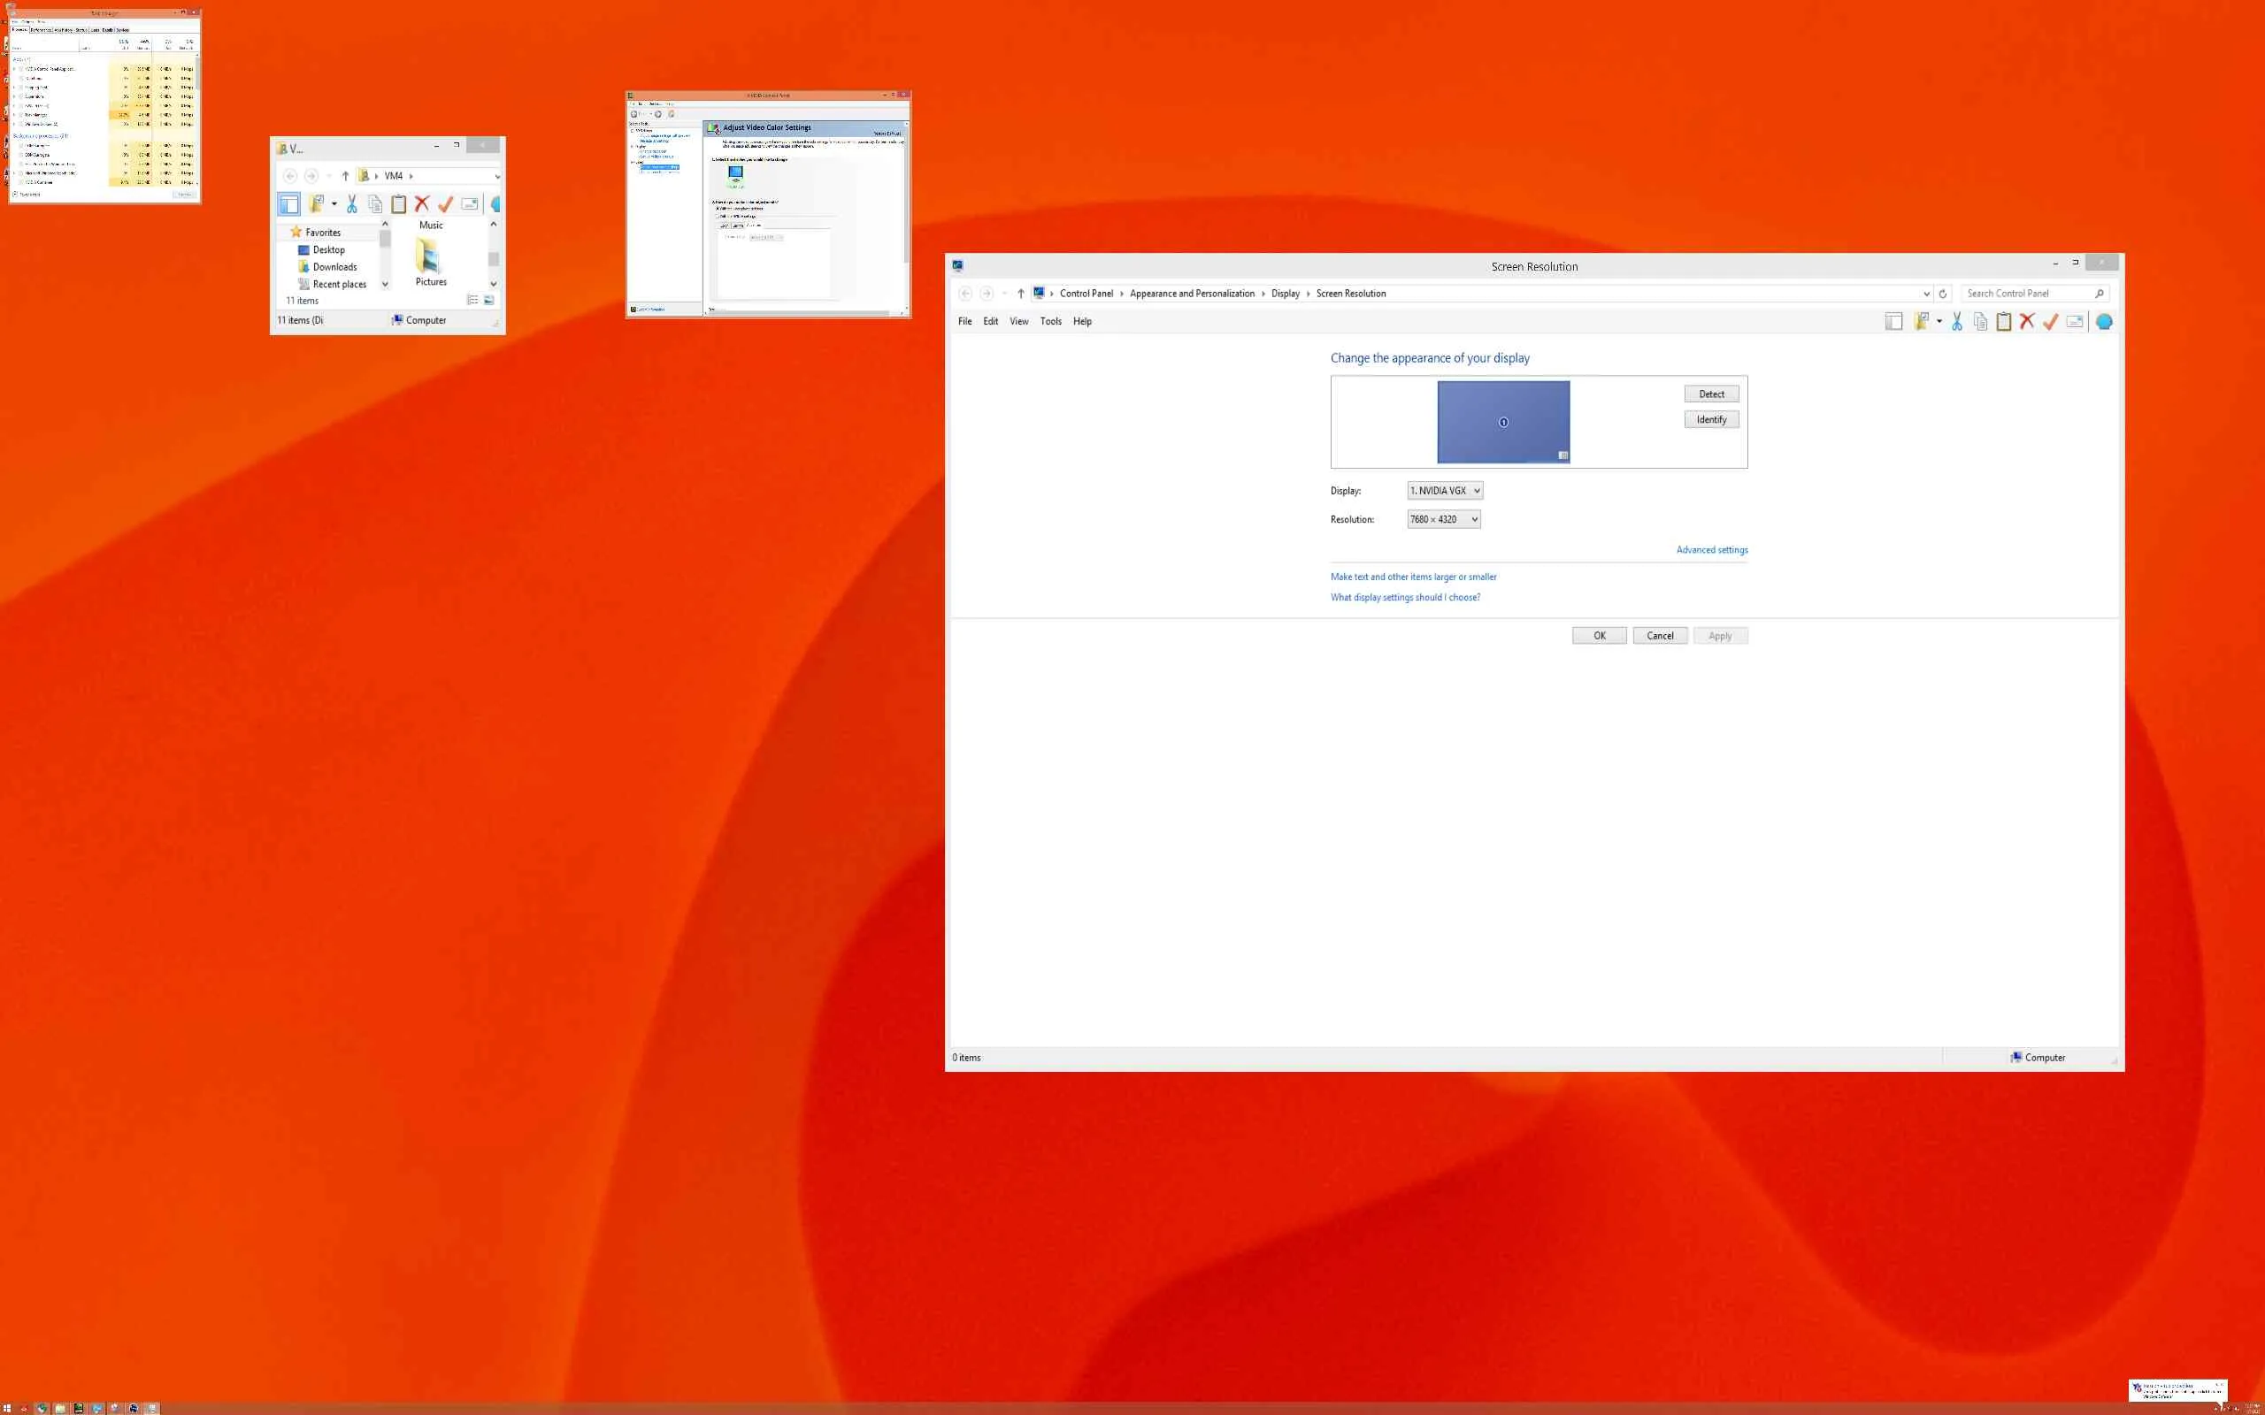Click Cut scissors icon in Screen Resolution toolbar
This screenshot has width=2265, height=1415.
click(1957, 322)
